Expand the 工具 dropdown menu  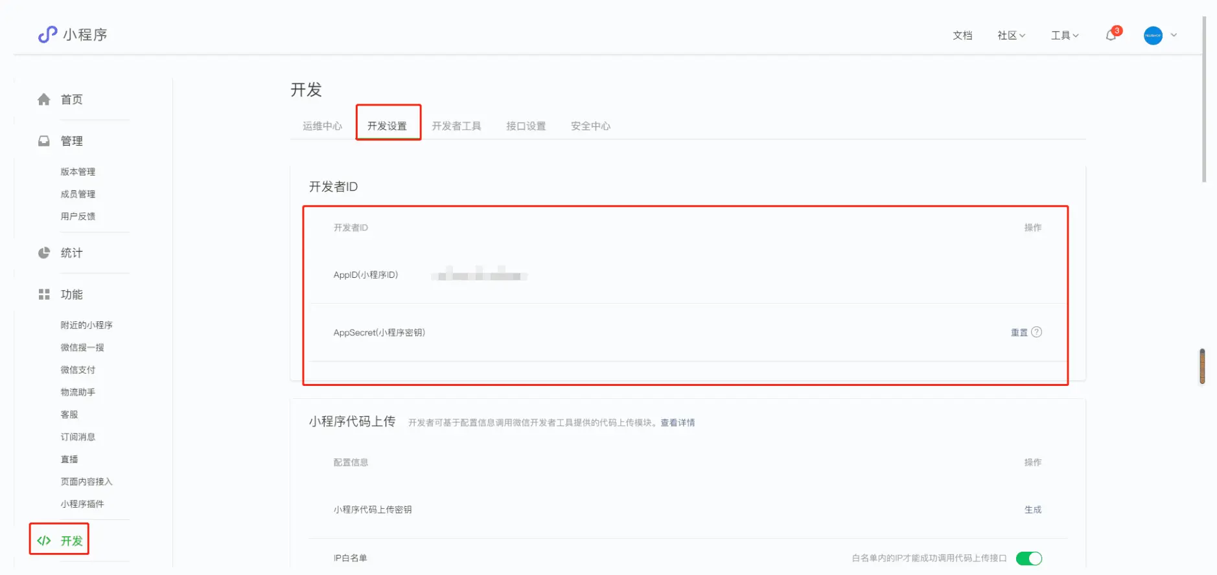click(1064, 36)
